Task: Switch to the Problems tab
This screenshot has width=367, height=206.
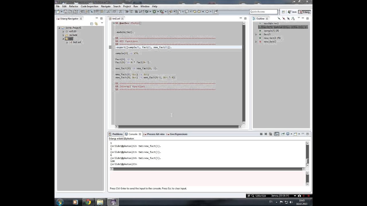Action: (116, 134)
